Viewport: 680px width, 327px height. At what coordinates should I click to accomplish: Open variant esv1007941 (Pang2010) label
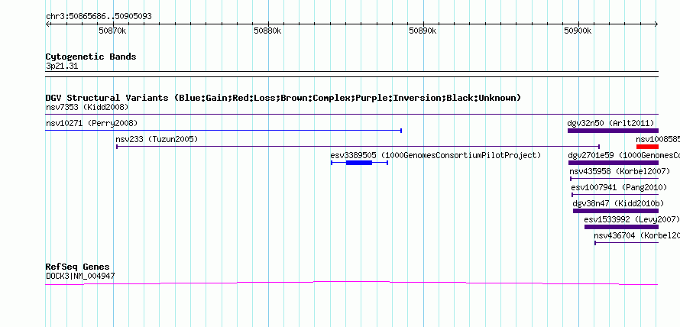point(619,187)
